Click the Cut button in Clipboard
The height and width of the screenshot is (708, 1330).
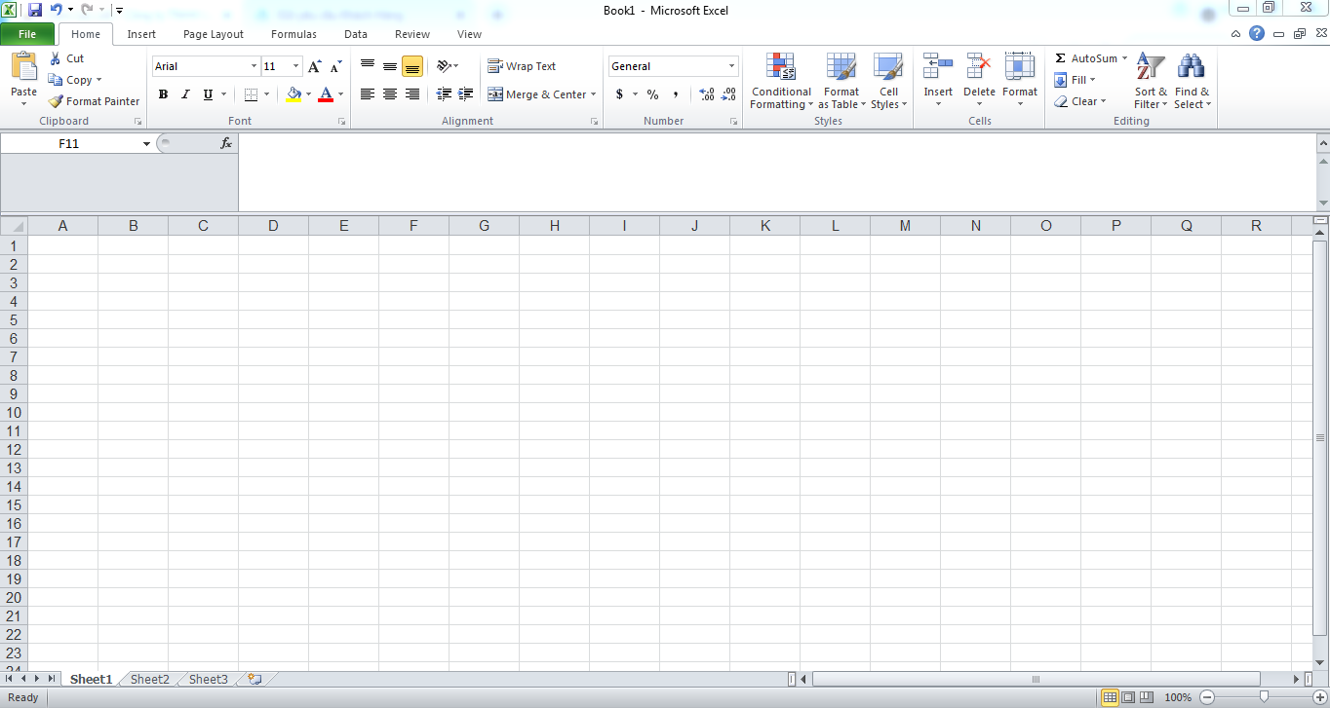pyautogui.click(x=66, y=58)
